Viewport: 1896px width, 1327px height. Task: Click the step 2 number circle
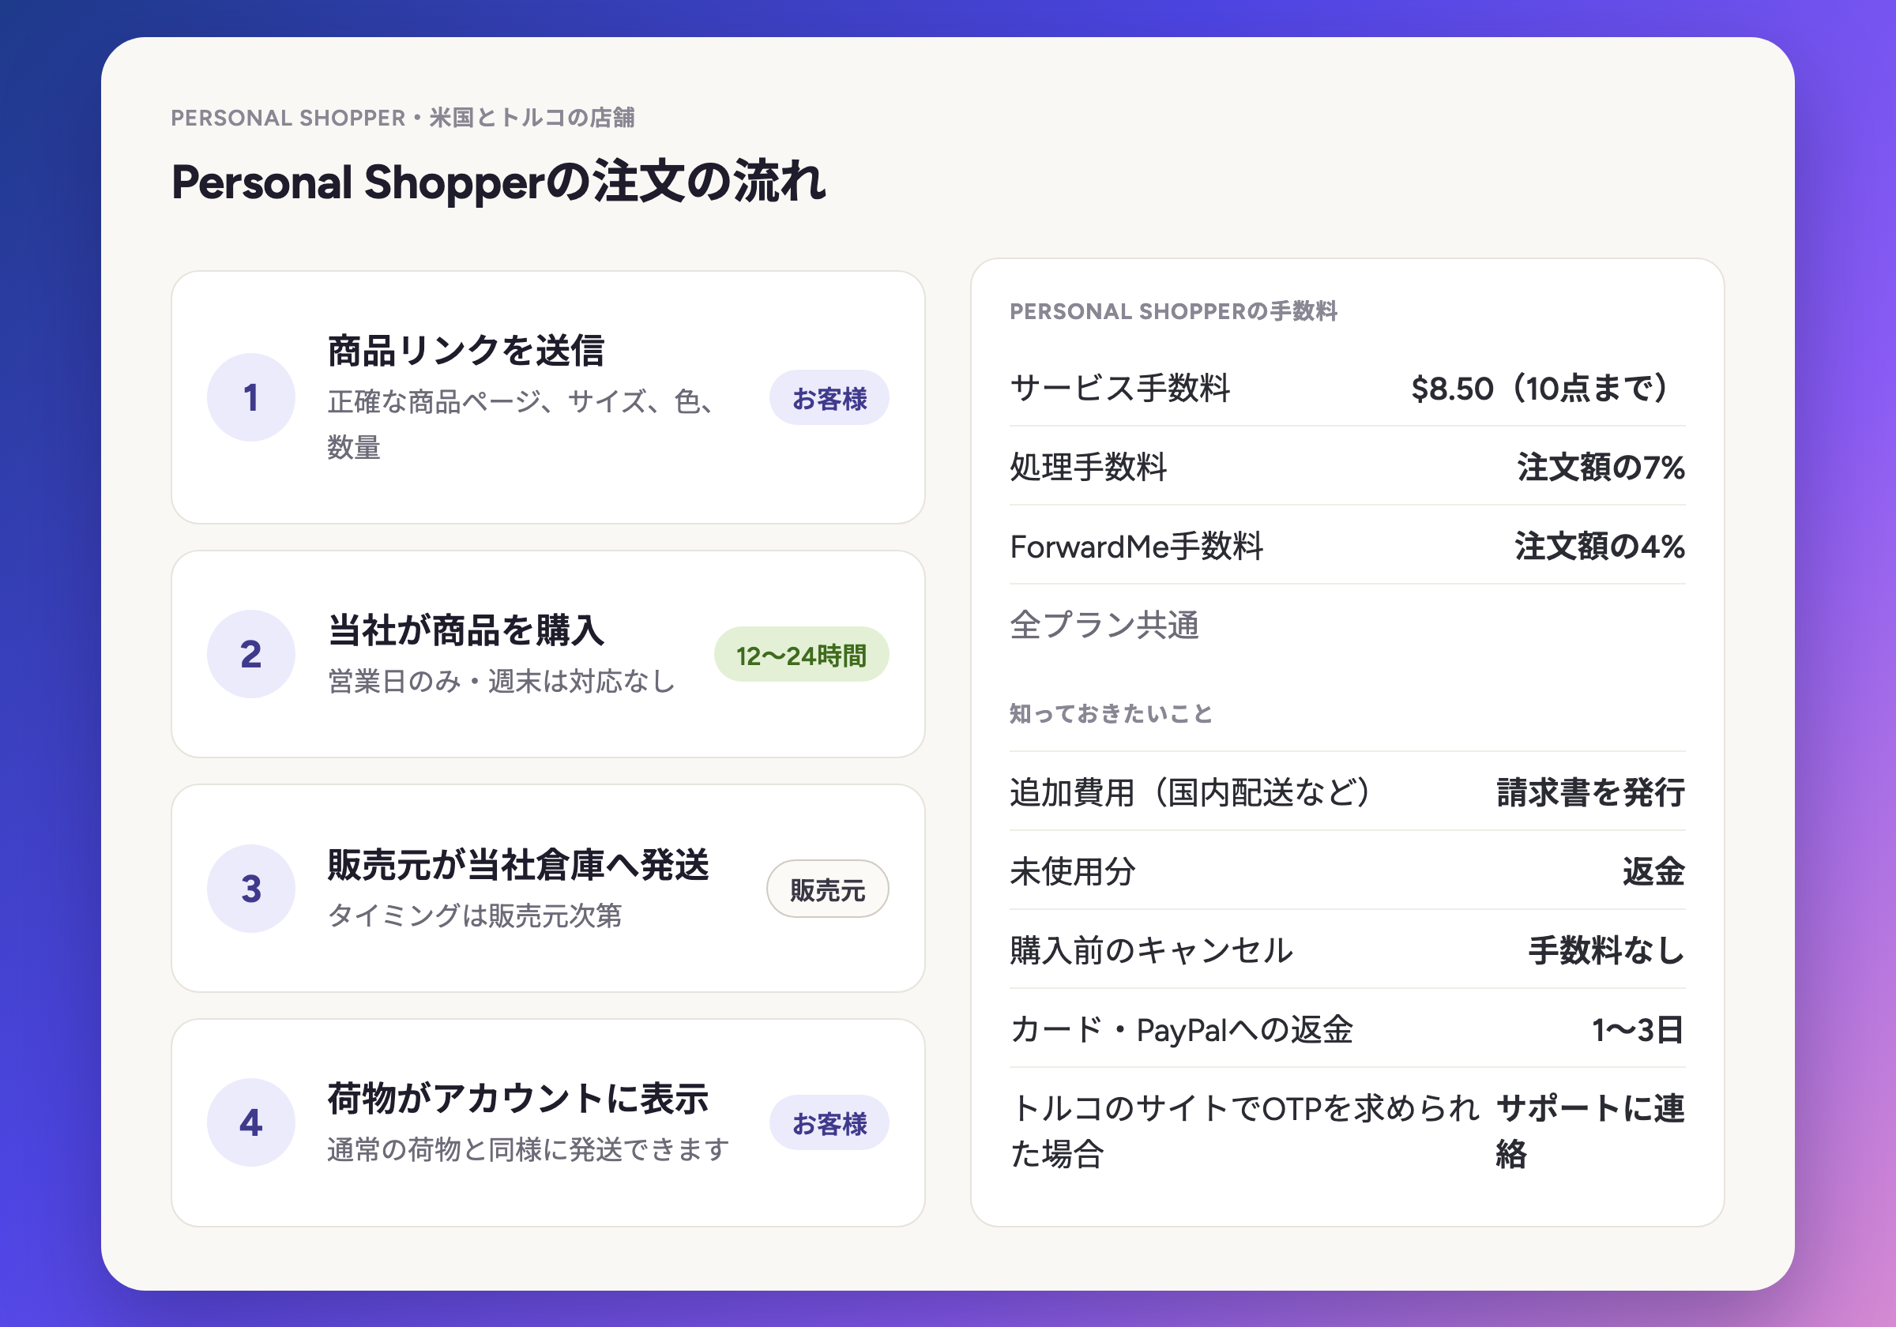251,654
